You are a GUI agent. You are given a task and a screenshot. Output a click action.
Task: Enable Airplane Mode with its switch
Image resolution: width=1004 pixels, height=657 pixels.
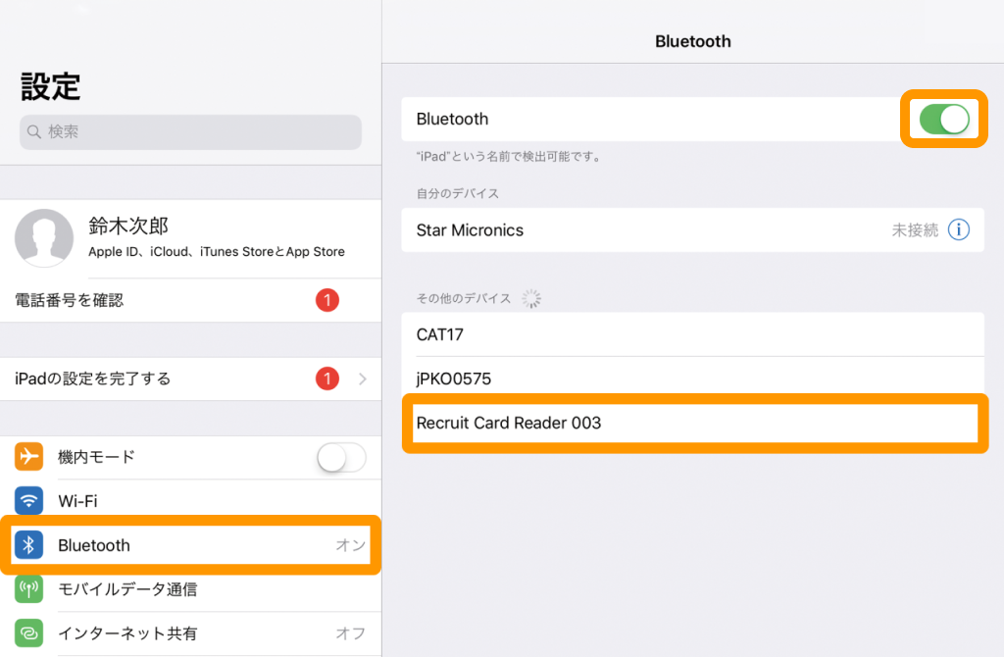(341, 457)
